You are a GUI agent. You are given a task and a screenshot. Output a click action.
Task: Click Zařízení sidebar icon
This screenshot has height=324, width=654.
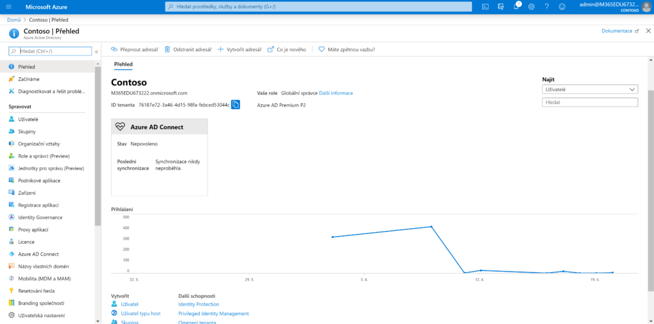click(x=11, y=193)
